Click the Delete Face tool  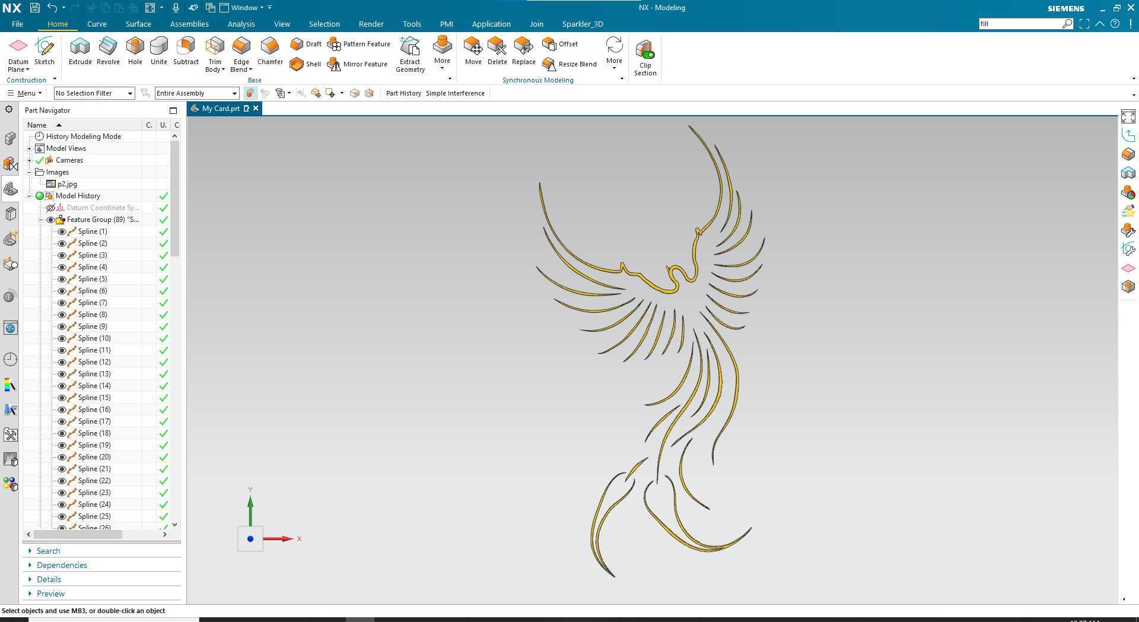[497, 50]
